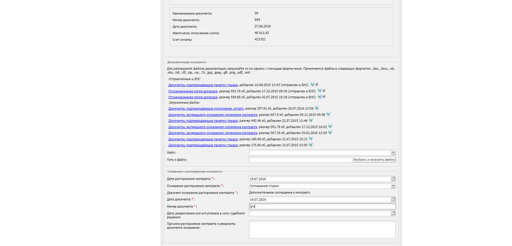Click the Загруженные файлы heading
This screenshot has width=512, height=246.
[184, 103]
